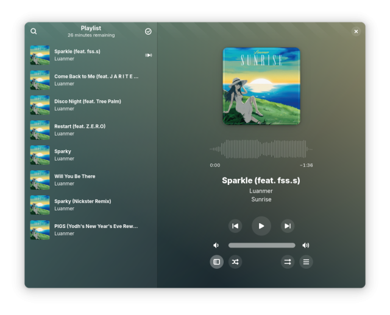Click the high volume speaker icon
Screen dimensions: 390x315
[306, 246]
